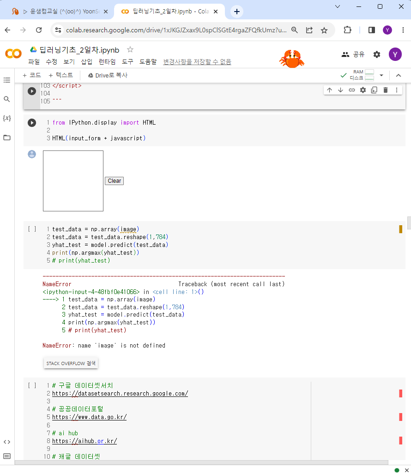This screenshot has height=474, width=411.
Task: Click Drive로 복사 button
Action: [108, 75]
